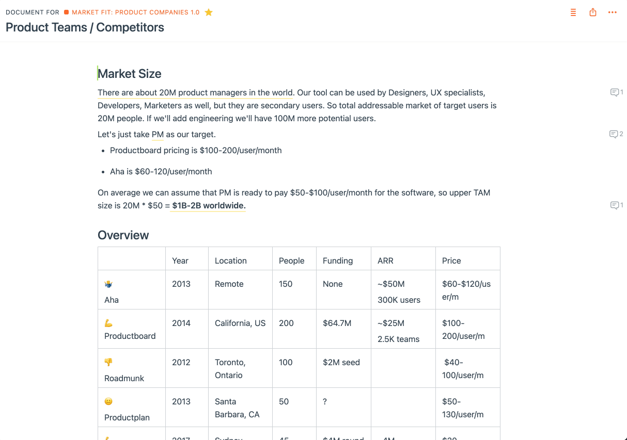This screenshot has width=627, height=440.
Task: Click the flexed bicep emoji above Productboard
Action: (108, 323)
